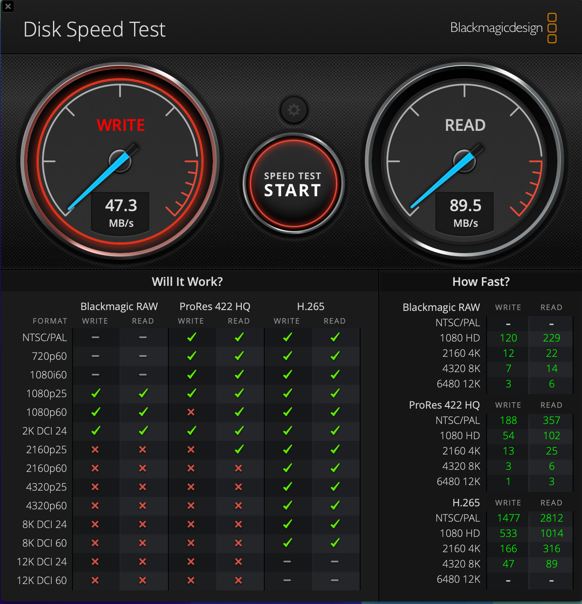Click the 89.5 MB/s read speed readout
Image resolution: width=582 pixels, height=604 pixels.
click(465, 212)
